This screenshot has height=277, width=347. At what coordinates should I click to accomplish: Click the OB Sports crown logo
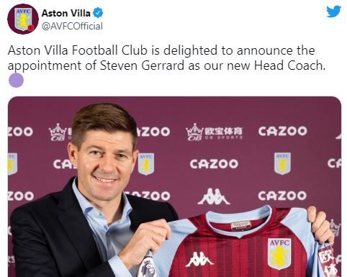pyautogui.click(x=214, y=132)
